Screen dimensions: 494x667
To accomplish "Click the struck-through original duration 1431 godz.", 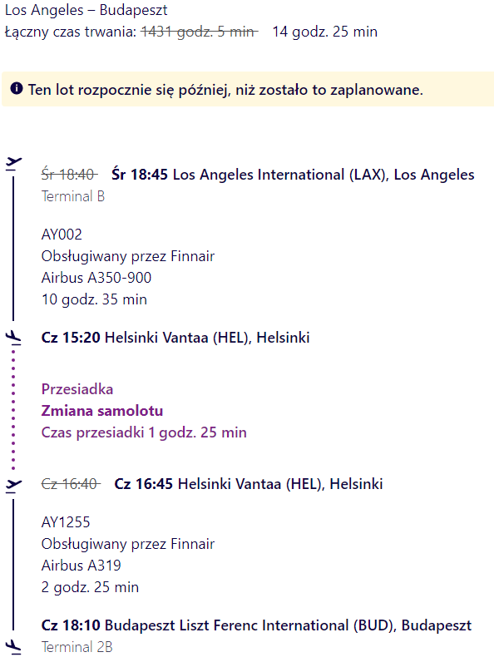I will click(x=200, y=32).
